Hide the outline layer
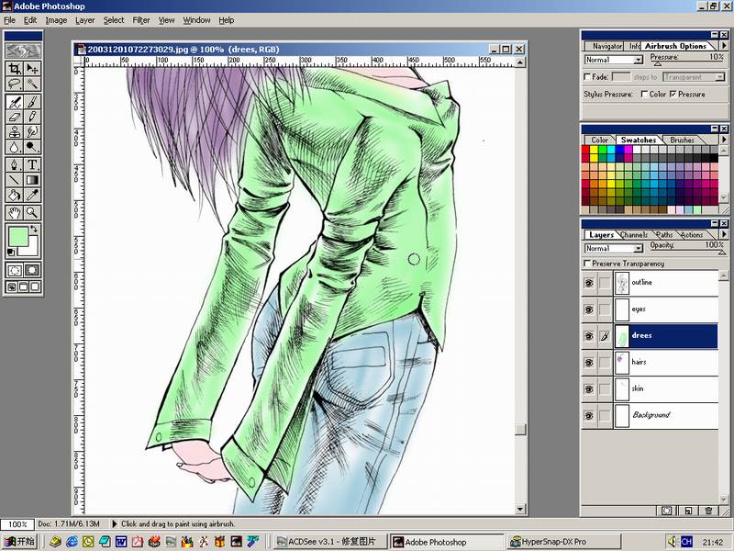 pyautogui.click(x=589, y=283)
